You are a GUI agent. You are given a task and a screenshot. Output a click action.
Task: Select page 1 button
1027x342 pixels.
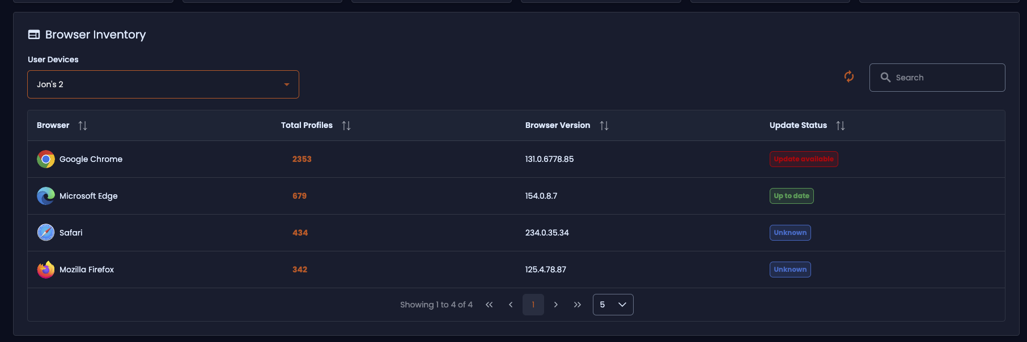pyautogui.click(x=533, y=305)
